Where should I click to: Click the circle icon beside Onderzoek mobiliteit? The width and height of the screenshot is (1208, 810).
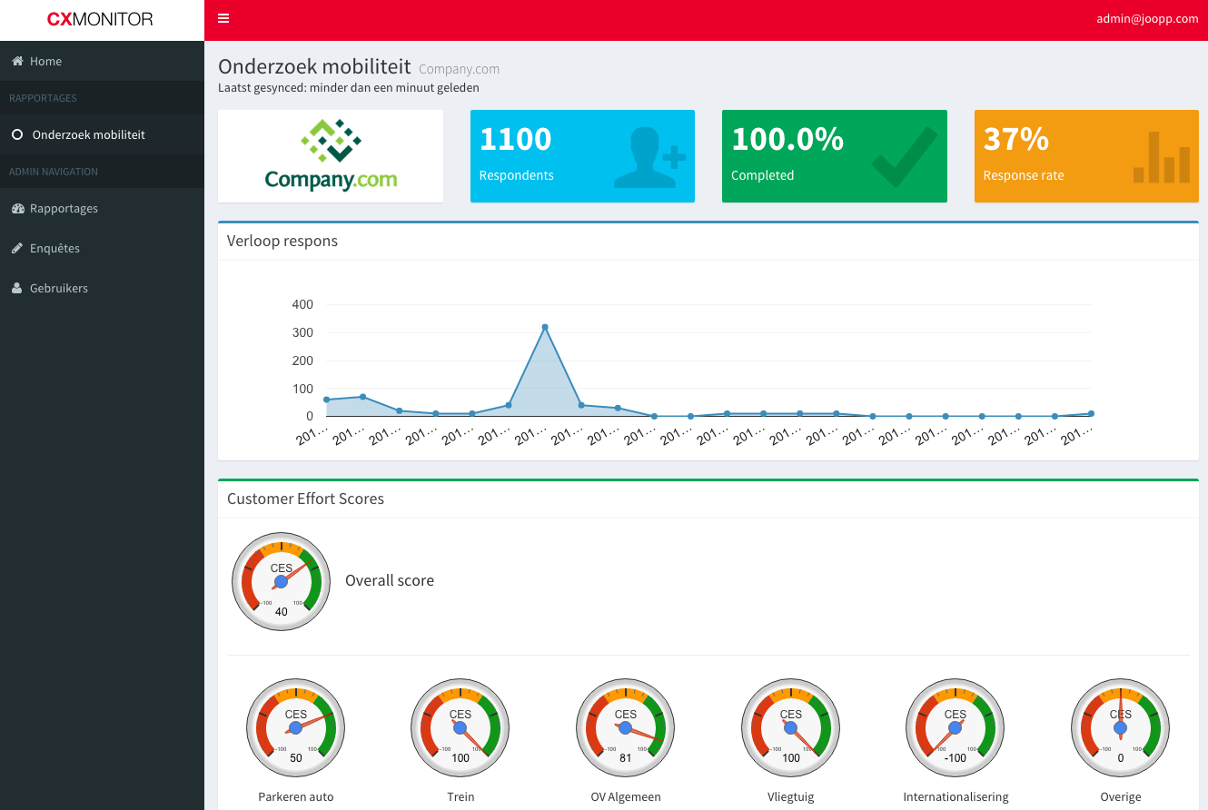point(17,135)
